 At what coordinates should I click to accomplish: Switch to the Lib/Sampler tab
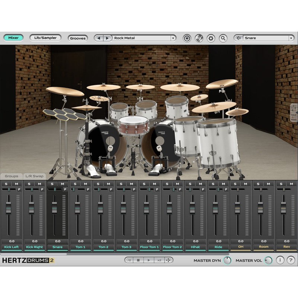pyautogui.click(x=45, y=38)
